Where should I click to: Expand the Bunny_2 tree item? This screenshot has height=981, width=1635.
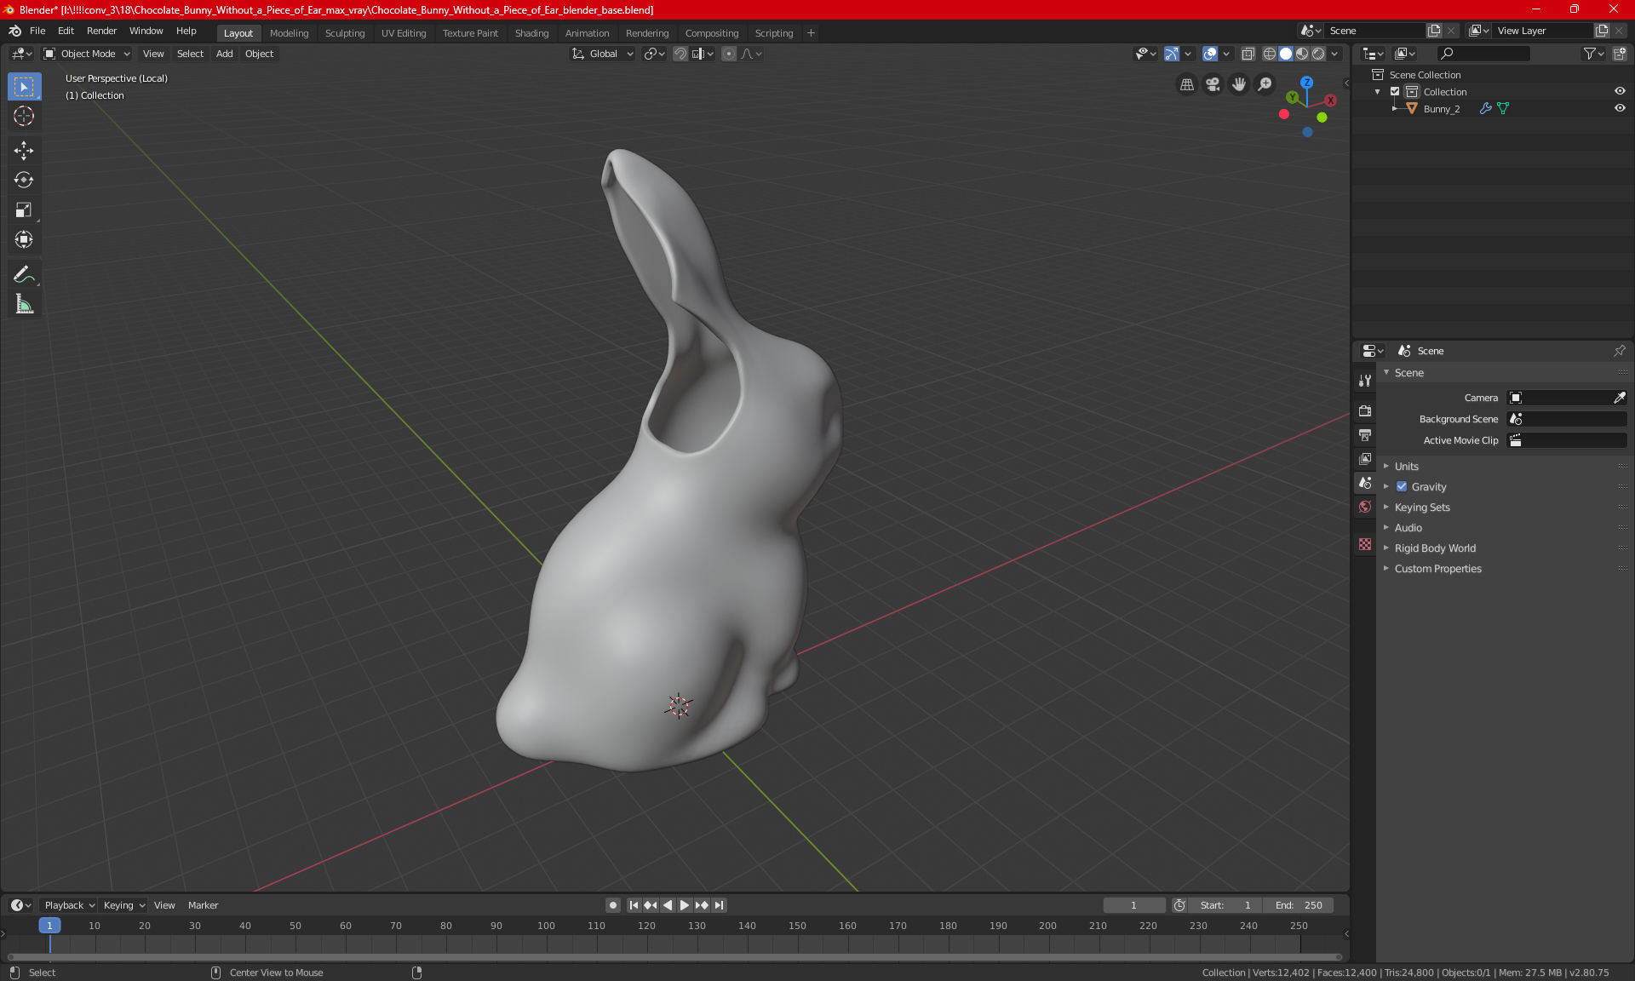(x=1395, y=109)
